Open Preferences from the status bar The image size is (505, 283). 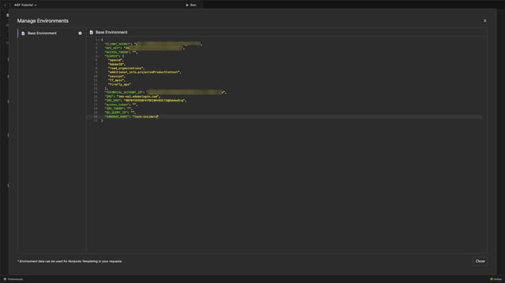click(13, 279)
